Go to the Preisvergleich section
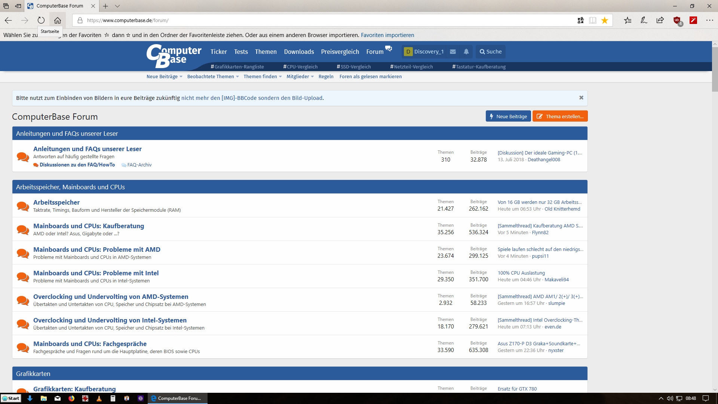 click(x=340, y=52)
